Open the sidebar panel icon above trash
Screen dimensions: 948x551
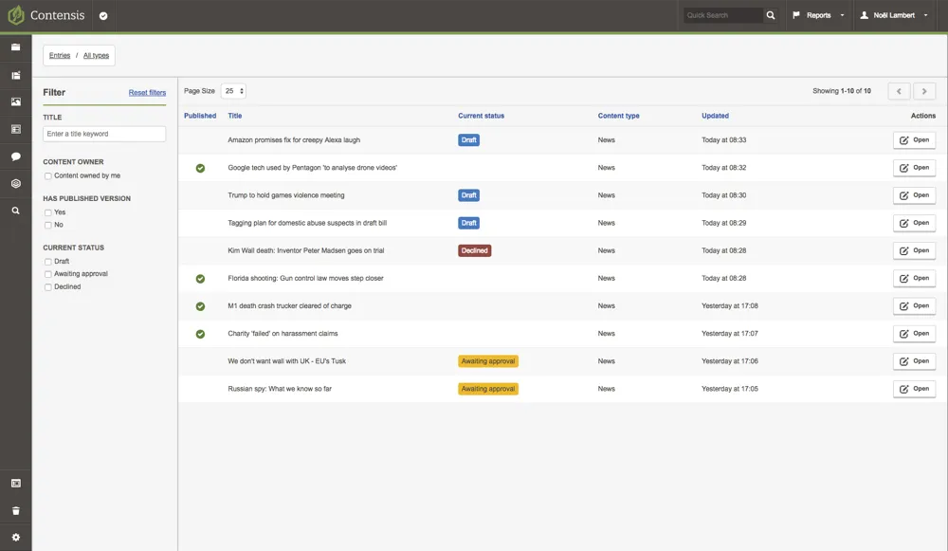pos(16,484)
